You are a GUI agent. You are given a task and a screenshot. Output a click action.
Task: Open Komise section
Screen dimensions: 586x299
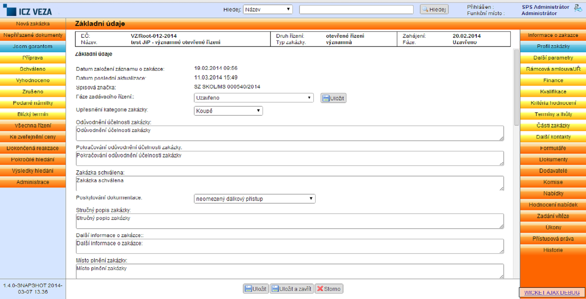pos(553,182)
